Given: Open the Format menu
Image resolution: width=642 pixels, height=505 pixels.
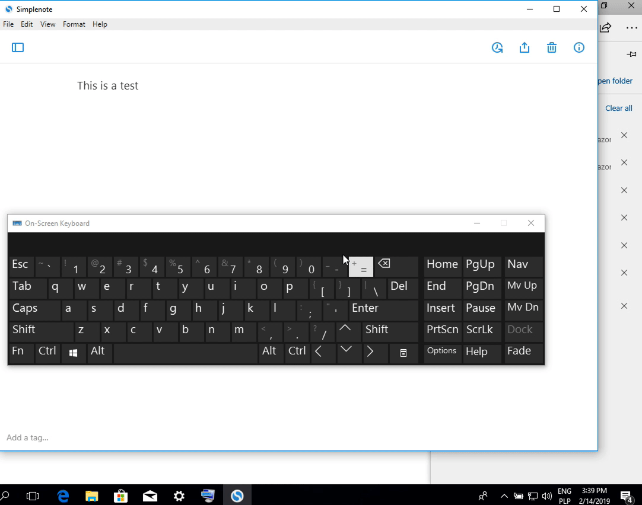Looking at the screenshot, I should tap(74, 24).
